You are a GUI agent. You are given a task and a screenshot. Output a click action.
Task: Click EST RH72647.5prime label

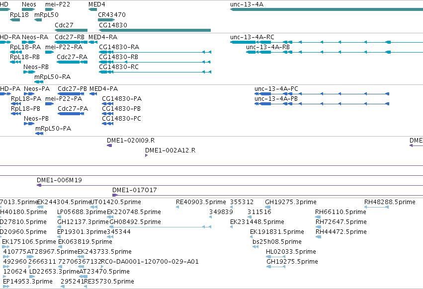click(341, 222)
